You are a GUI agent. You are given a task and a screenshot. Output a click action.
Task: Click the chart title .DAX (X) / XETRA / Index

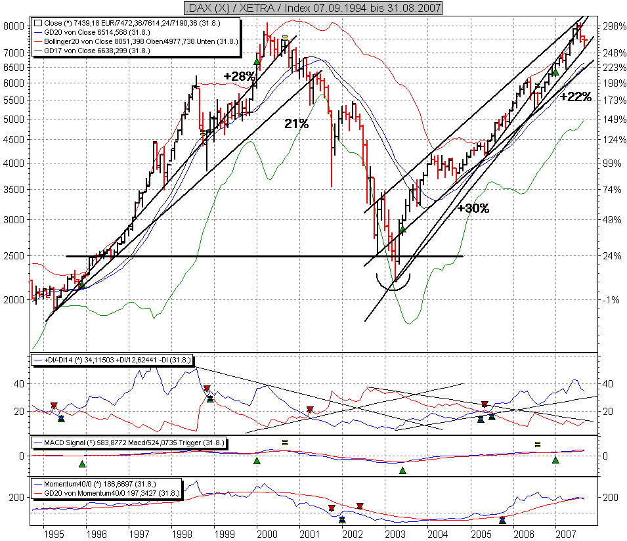tap(313, 8)
